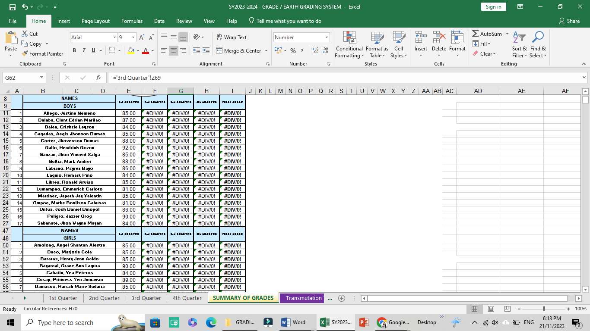The image size is (590, 331).
Task: Expand the Name Box dropdown for G62
Action: coord(42,78)
